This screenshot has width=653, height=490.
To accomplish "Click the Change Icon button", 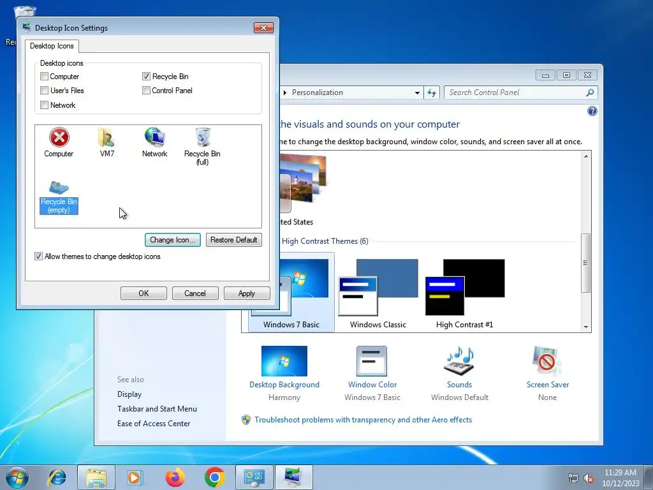I will tap(173, 240).
